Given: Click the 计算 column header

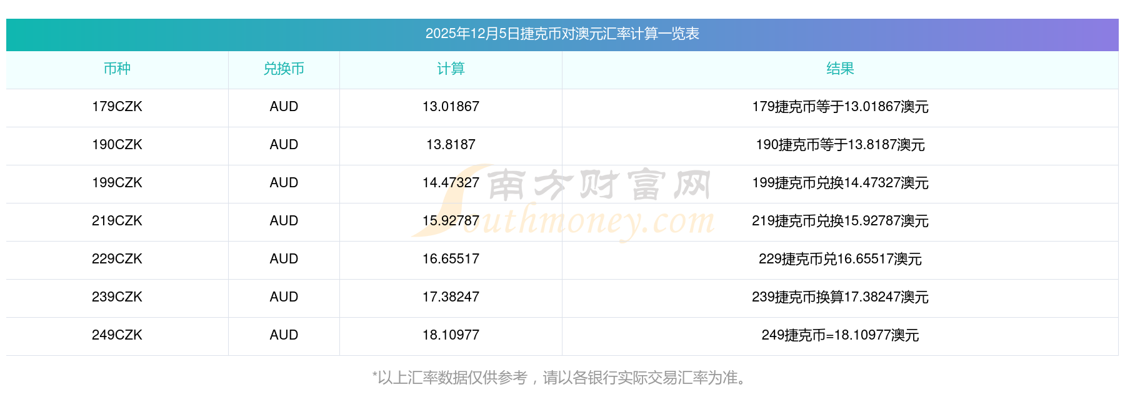Looking at the screenshot, I should (451, 69).
